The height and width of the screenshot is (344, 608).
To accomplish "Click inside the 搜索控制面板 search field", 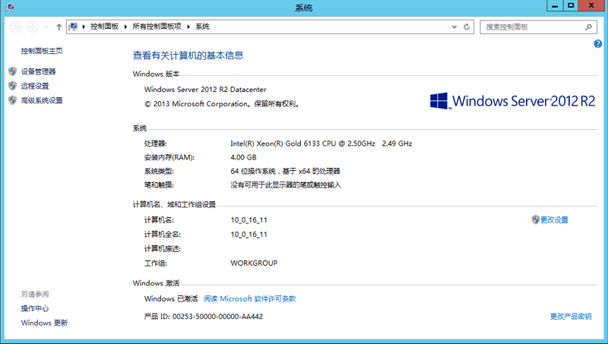I will tap(532, 27).
